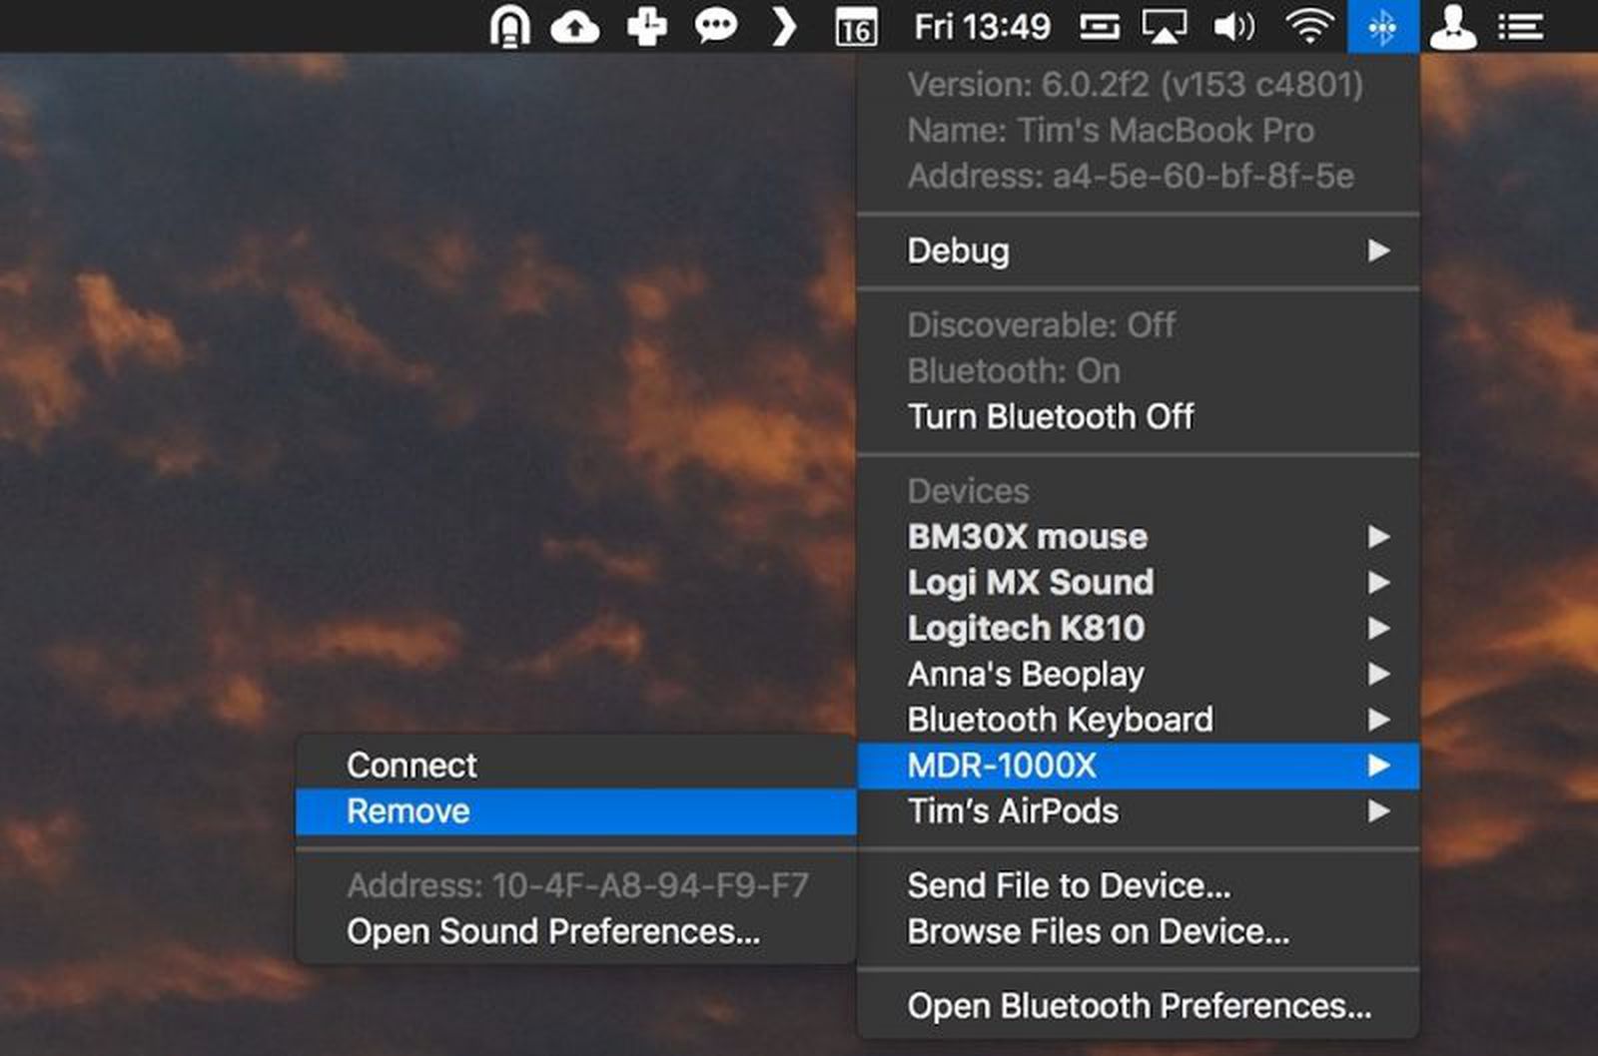Open the volume speaker icon
The image size is (1598, 1056).
click(x=1234, y=26)
